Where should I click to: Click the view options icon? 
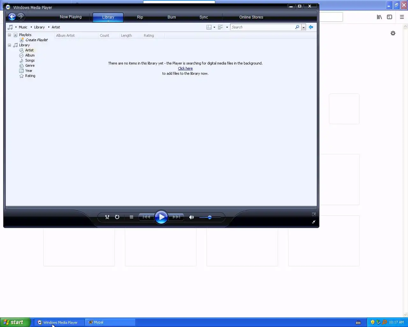click(220, 27)
